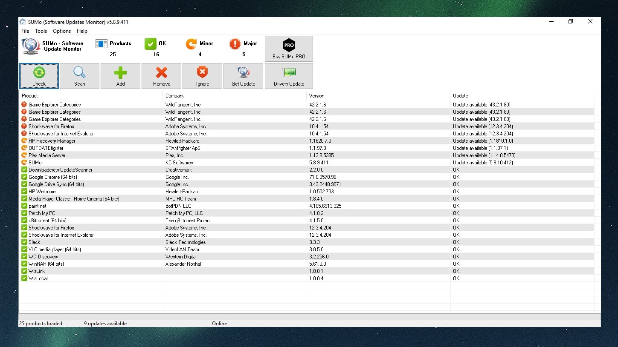Click the OK check icon beside Slack
This screenshot has height=347, width=618.
click(24, 242)
